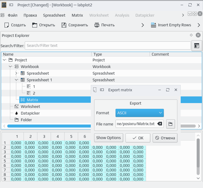Click the Workbook icon in the project tree
The height and width of the screenshot is (188, 203).
pos(17,66)
